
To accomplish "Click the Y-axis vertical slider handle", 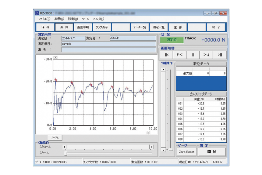I will click(x=171, y=149).
